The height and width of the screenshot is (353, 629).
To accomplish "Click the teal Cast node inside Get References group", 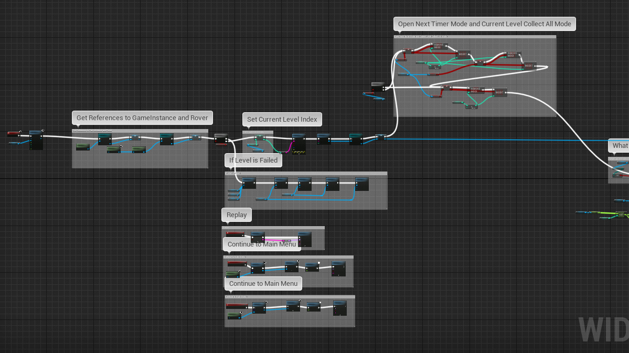I will [105, 139].
